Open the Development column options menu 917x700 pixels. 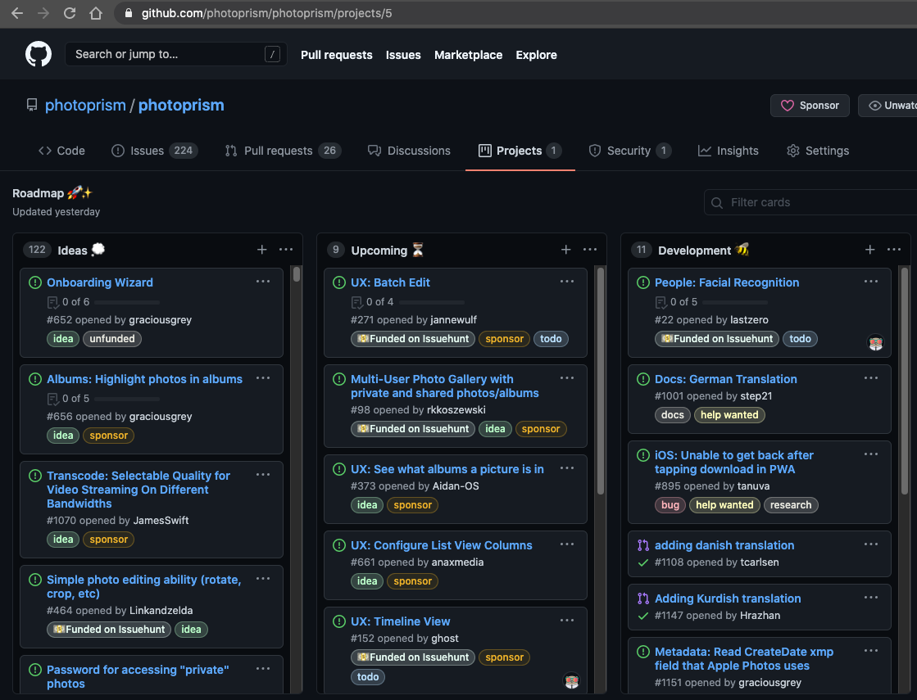893,250
